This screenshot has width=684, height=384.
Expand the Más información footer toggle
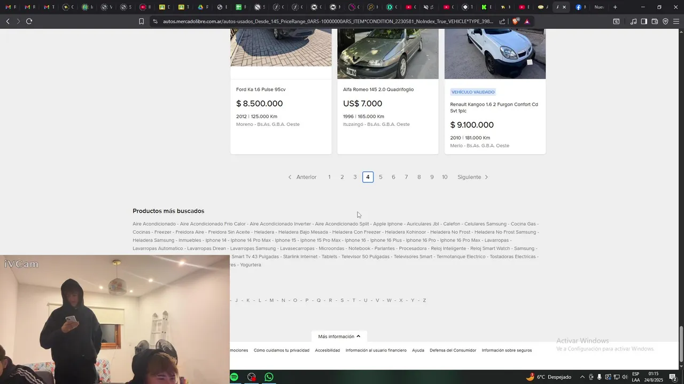tap(339, 337)
